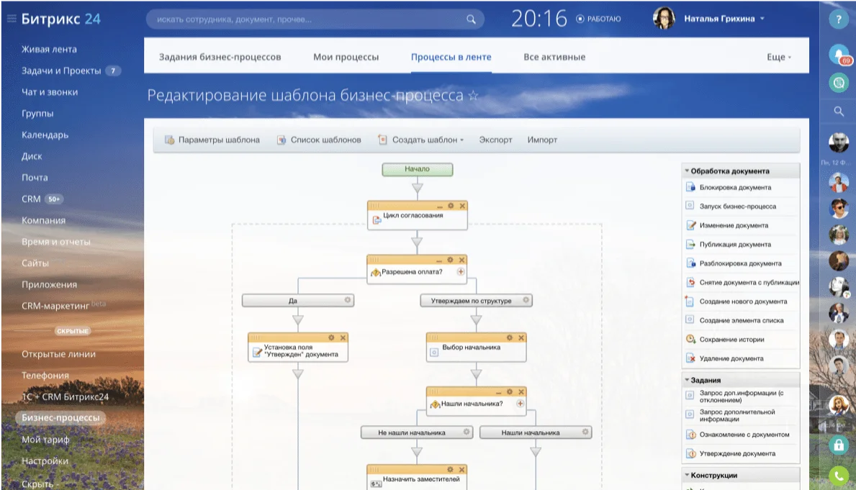
Task: Click the search input field
Action: 310,20
